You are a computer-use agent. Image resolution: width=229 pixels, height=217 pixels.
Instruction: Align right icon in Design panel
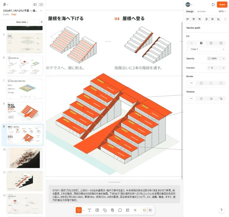(x=199, y=19)
